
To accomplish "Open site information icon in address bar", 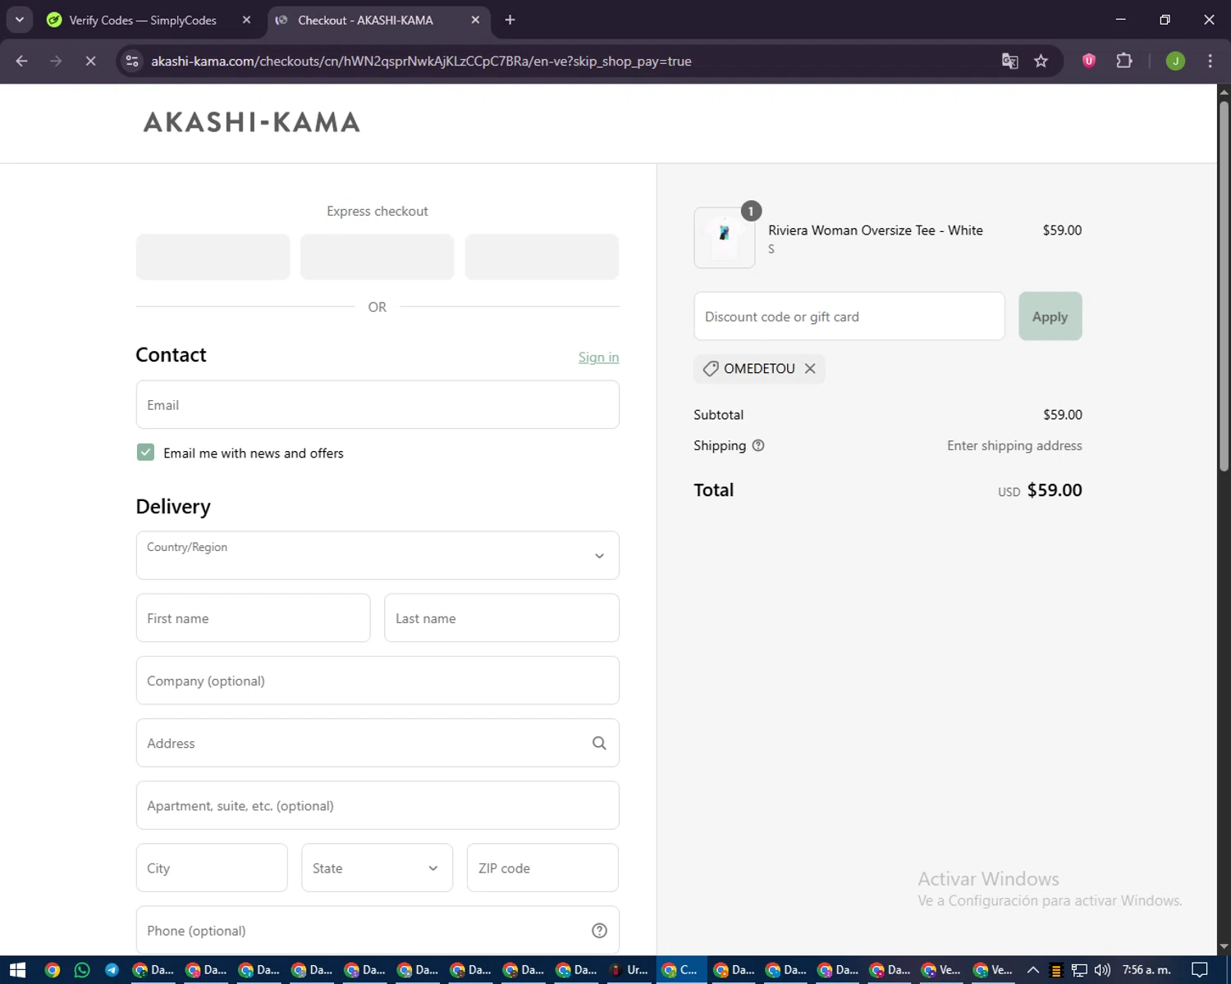I will (x=132, y=61).
